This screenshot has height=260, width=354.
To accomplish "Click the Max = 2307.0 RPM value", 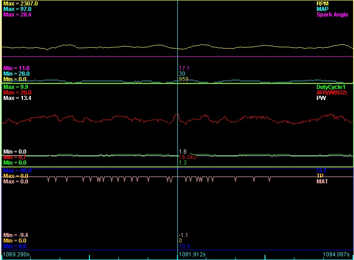I will click(21, 4).
